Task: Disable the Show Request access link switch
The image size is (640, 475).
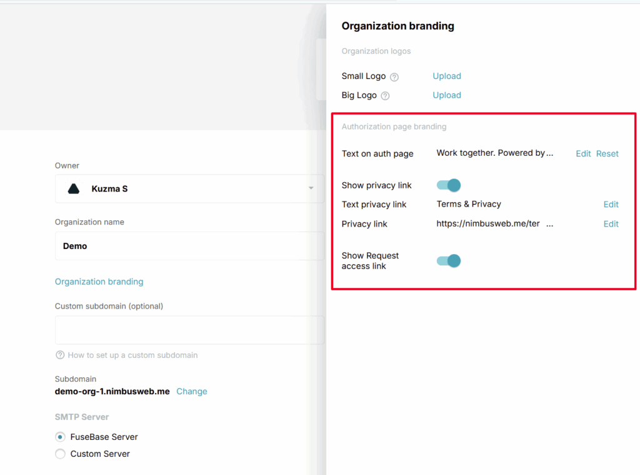Action: [x=448, y=260]
